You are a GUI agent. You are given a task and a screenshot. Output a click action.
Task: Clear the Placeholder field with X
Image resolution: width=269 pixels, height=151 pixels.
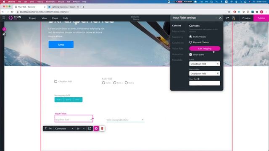click(x=218, y=73)
